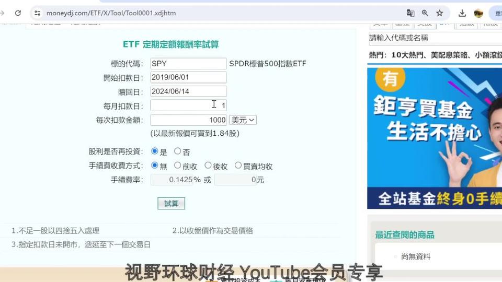Image resolution: width=502 pixels, height=282 pixels.
Task: Reload the page with the refresh icon
Action: coord(18,13)
